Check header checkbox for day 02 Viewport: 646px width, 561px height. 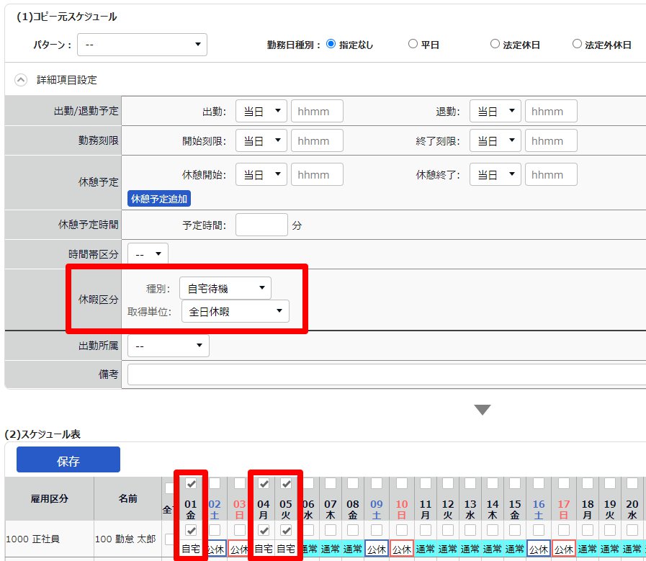click(x=215, y=483)
